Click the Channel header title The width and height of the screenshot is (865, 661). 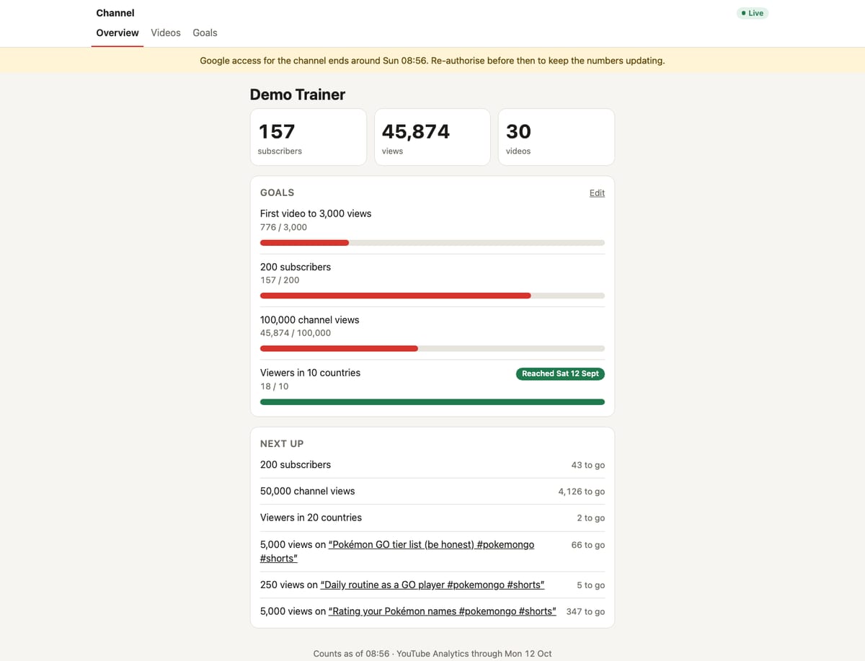point(115,13)
